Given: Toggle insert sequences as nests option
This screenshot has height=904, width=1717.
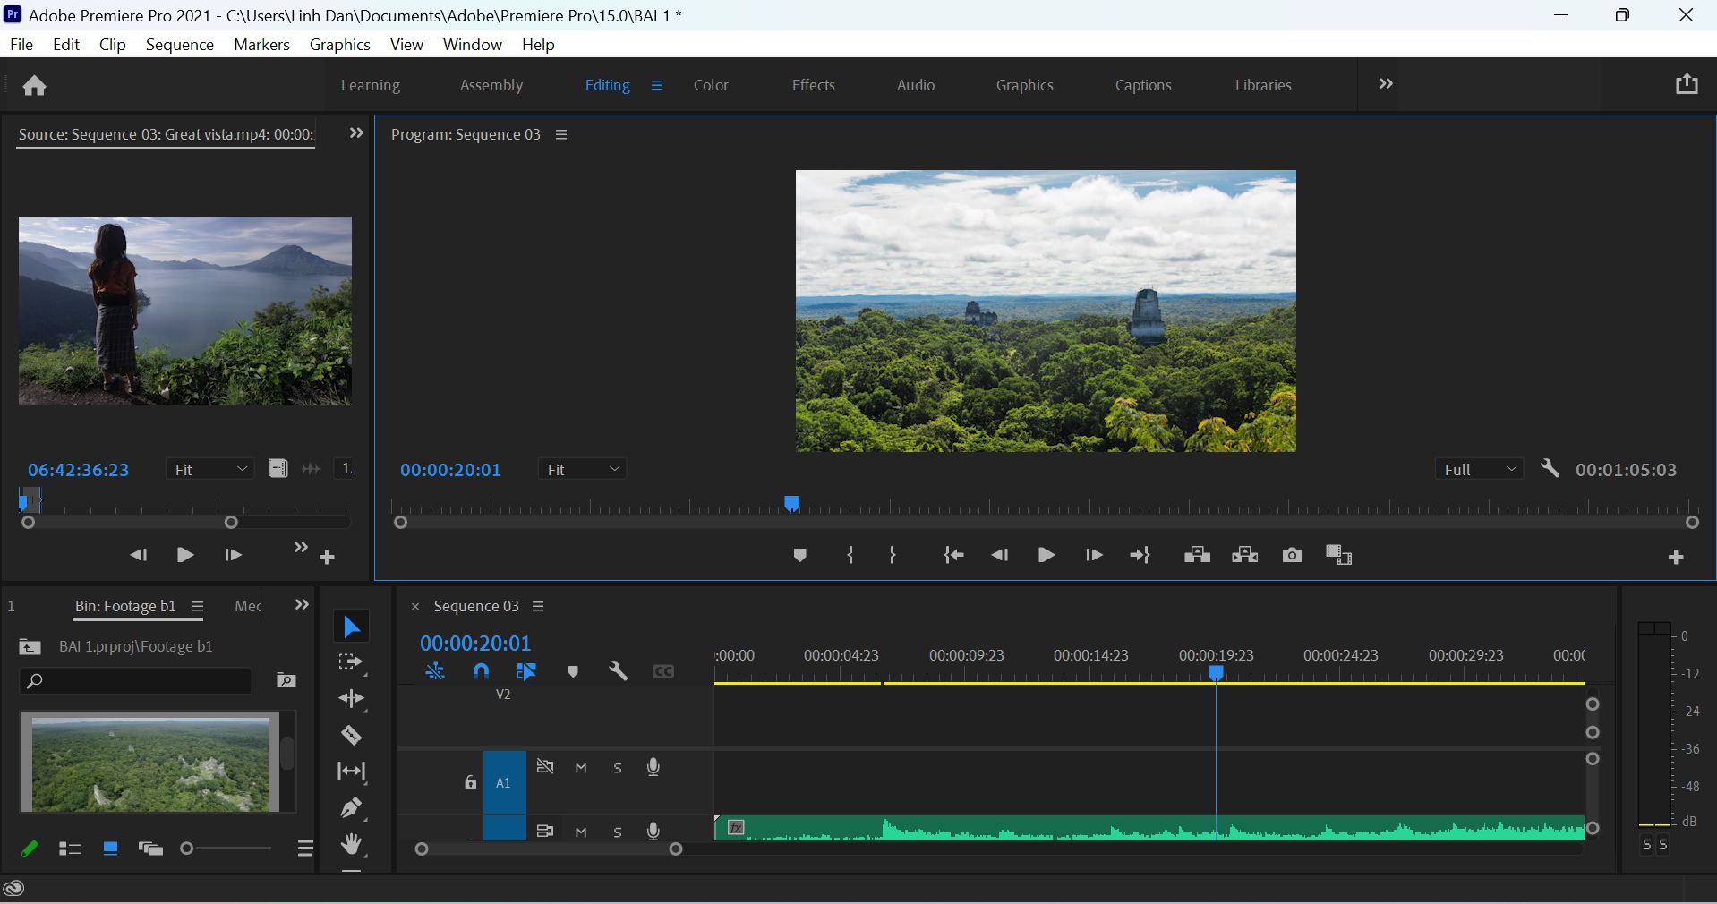Looking at the screenshot, I should pos(435,671).
